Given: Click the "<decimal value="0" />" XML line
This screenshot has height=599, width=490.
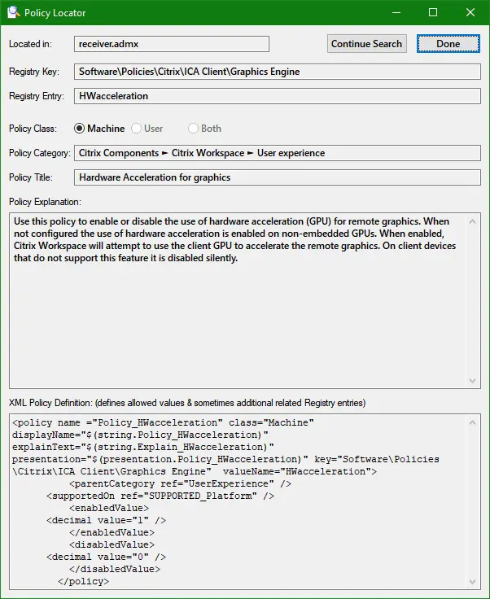Looking at the screenshot, I should pyautogui.click(x=106, y=557).
